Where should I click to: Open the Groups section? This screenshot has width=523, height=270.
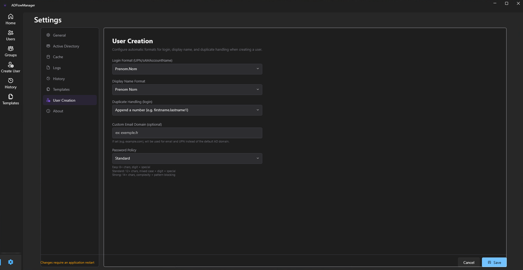tap(10, 51)
